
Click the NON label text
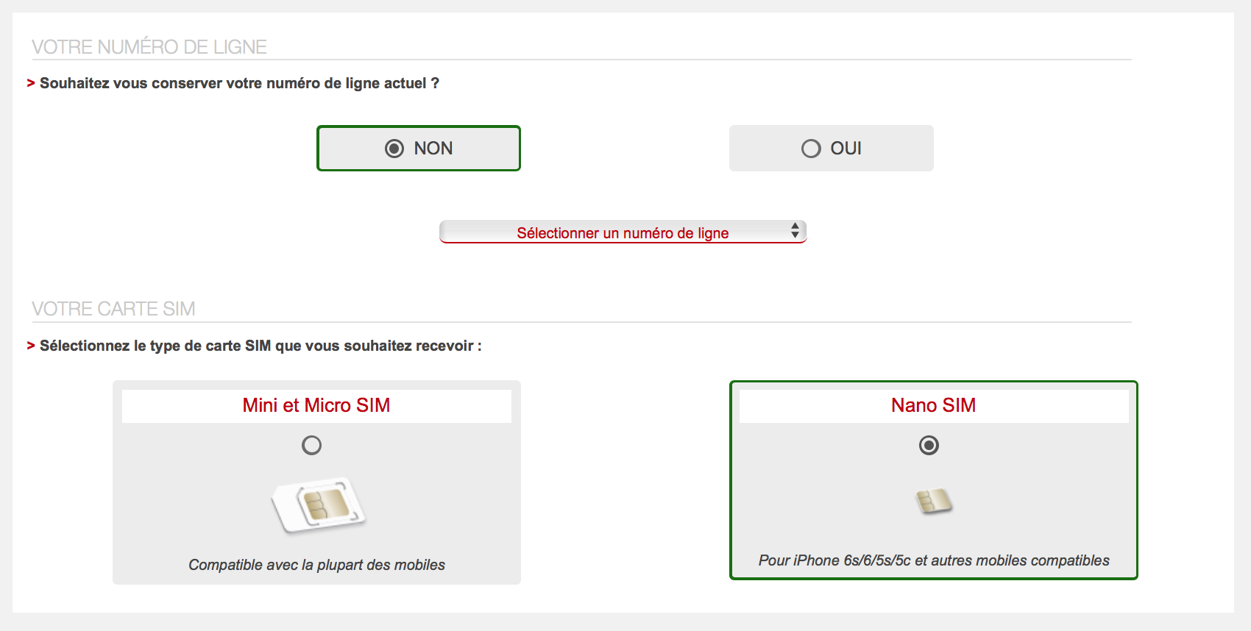coord(433,149)
